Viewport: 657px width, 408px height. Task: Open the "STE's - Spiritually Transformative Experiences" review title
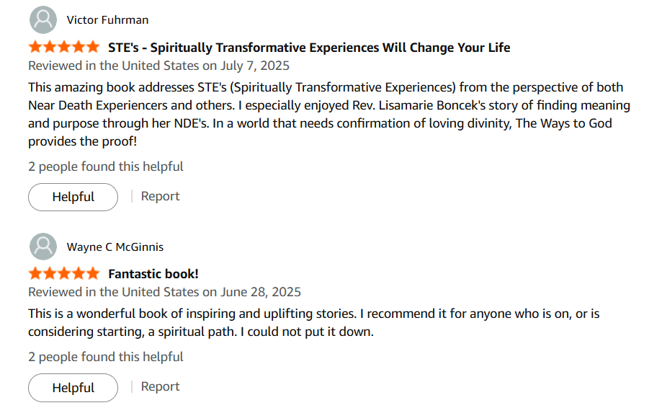pyautogui.click(x=309, y=48)
